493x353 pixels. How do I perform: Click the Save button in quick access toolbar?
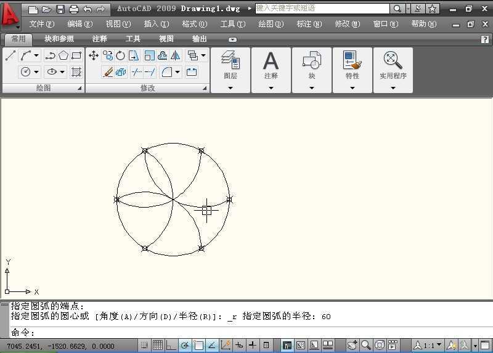pos(60,9)
